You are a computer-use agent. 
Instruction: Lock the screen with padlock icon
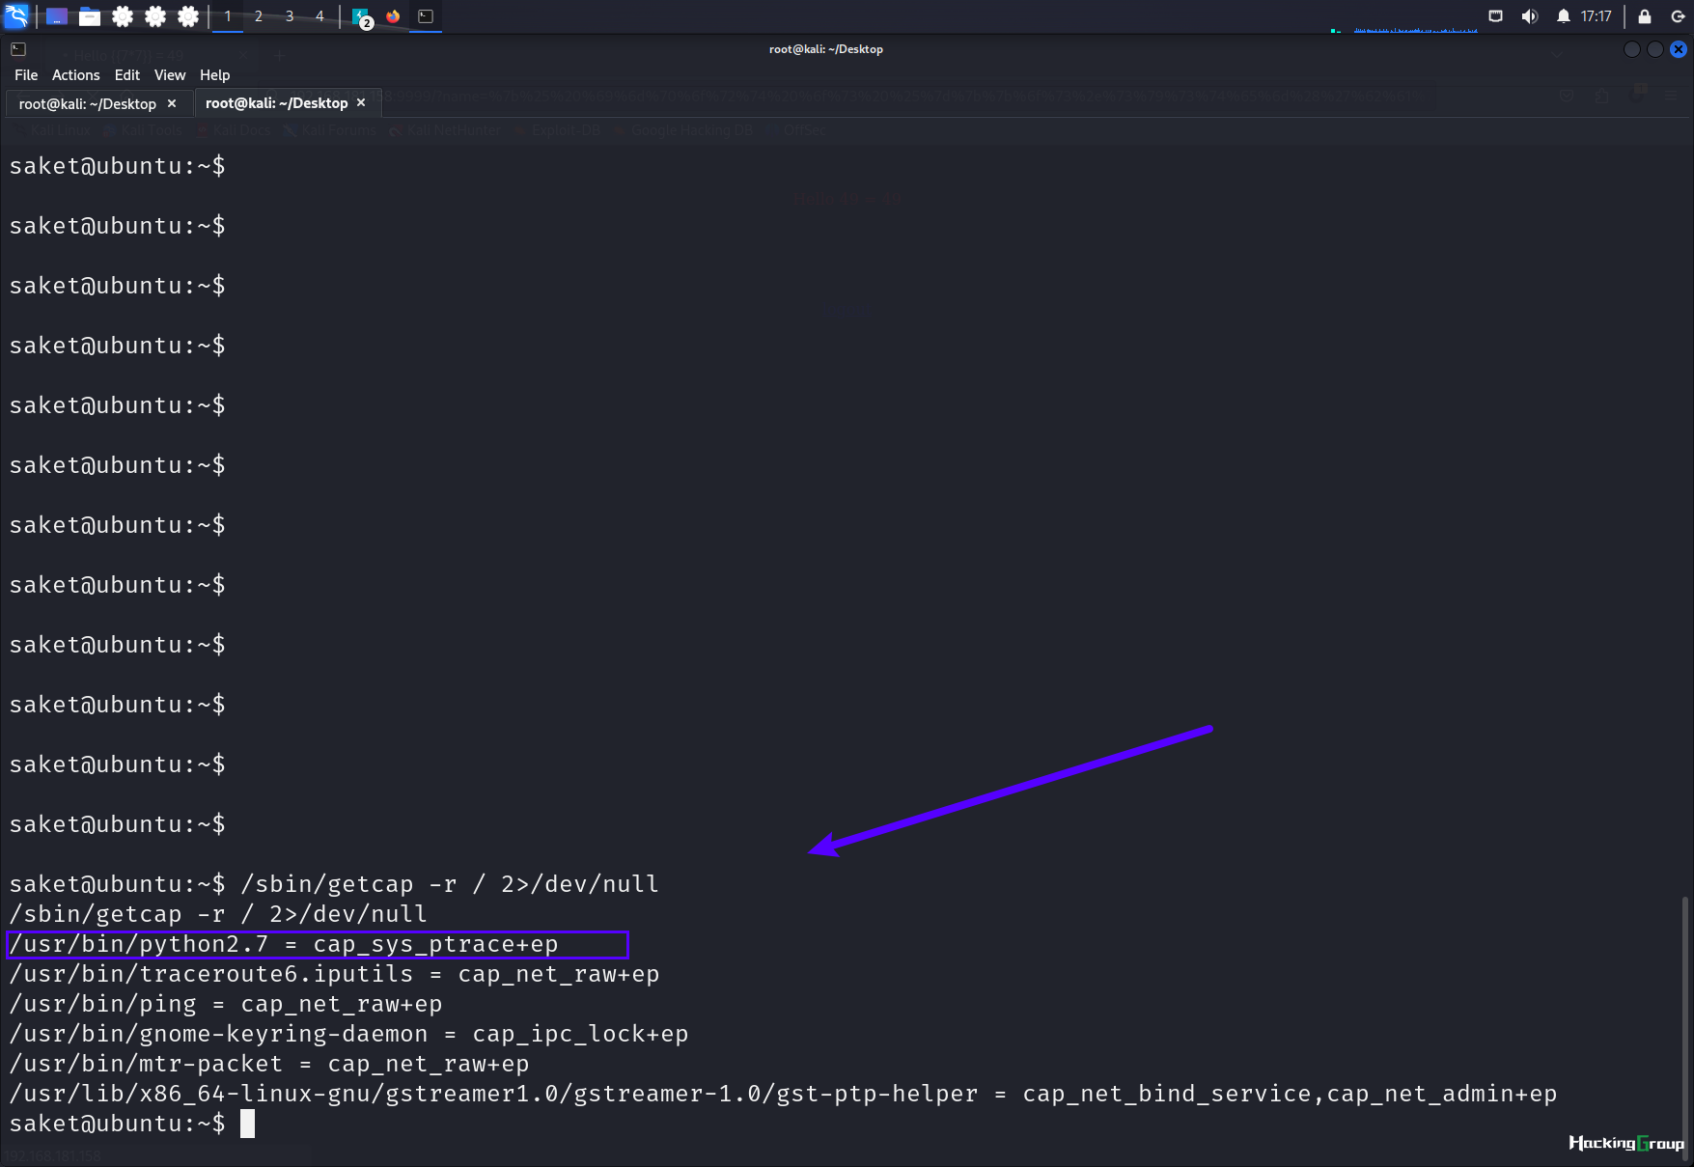pos(1645,16)
